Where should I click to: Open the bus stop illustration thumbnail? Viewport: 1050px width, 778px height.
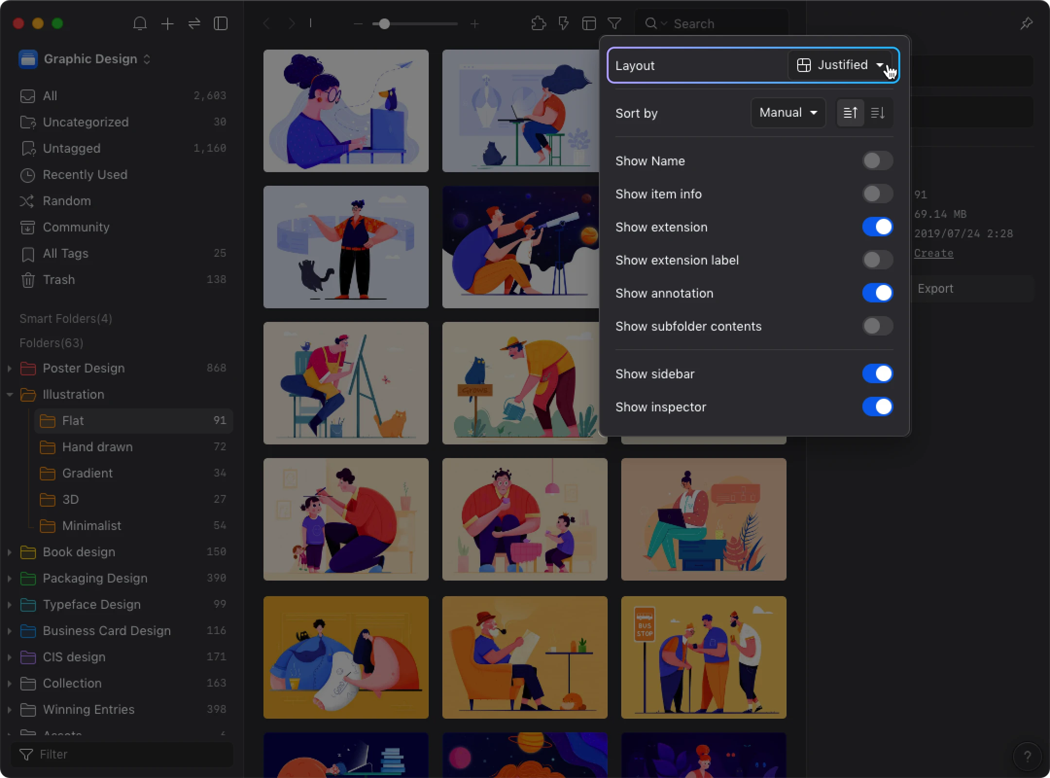[x=703, y=657]
